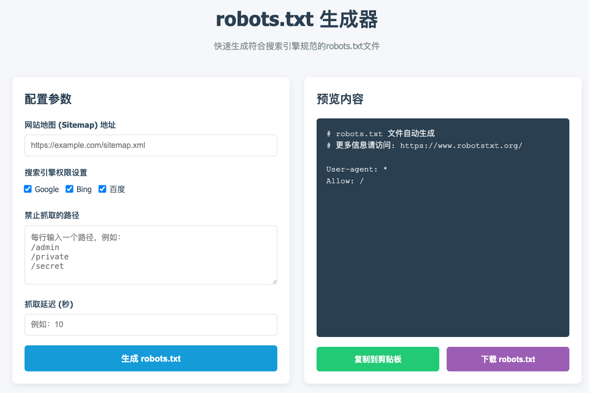Click the 配置参数 heading
This screenshot has height=393, width=589.
pos(48,99)
